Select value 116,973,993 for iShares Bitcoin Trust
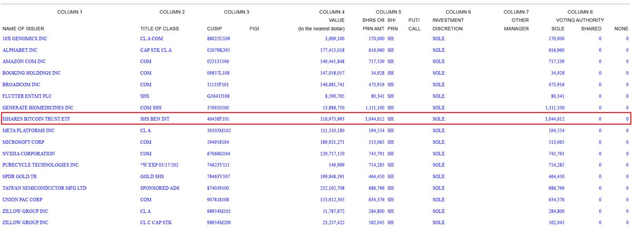This screenshot has height=235, width=632. point(332,119)
